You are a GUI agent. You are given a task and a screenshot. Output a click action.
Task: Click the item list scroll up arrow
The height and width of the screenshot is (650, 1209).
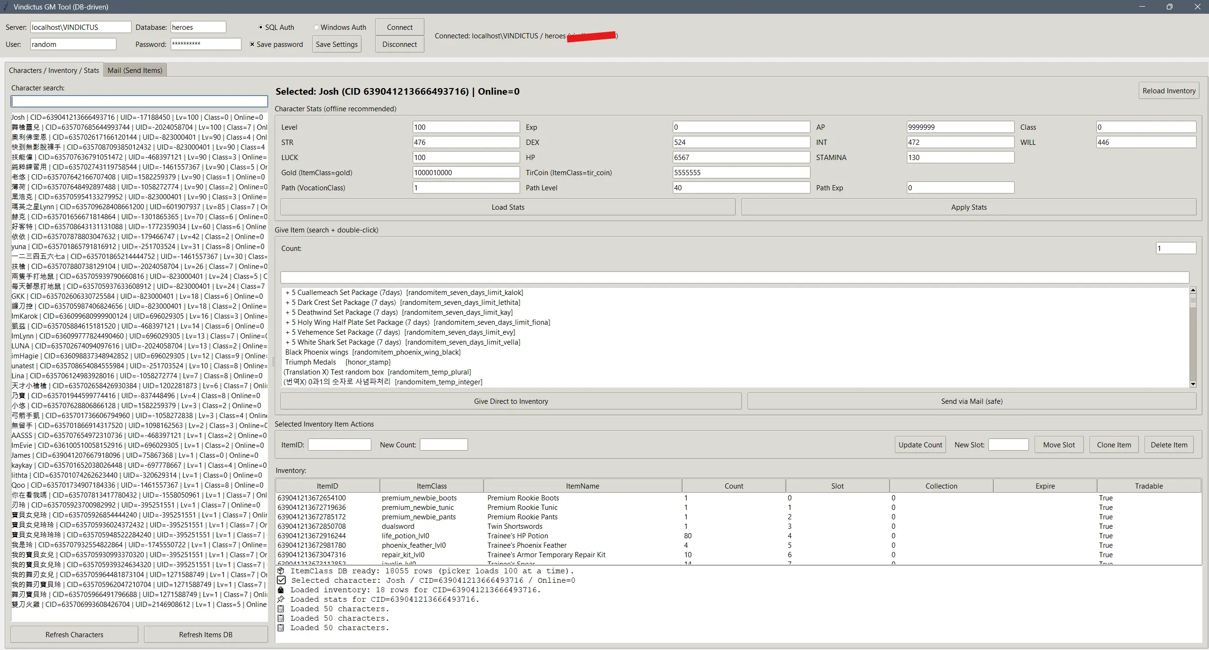(x=1193, y=290)
